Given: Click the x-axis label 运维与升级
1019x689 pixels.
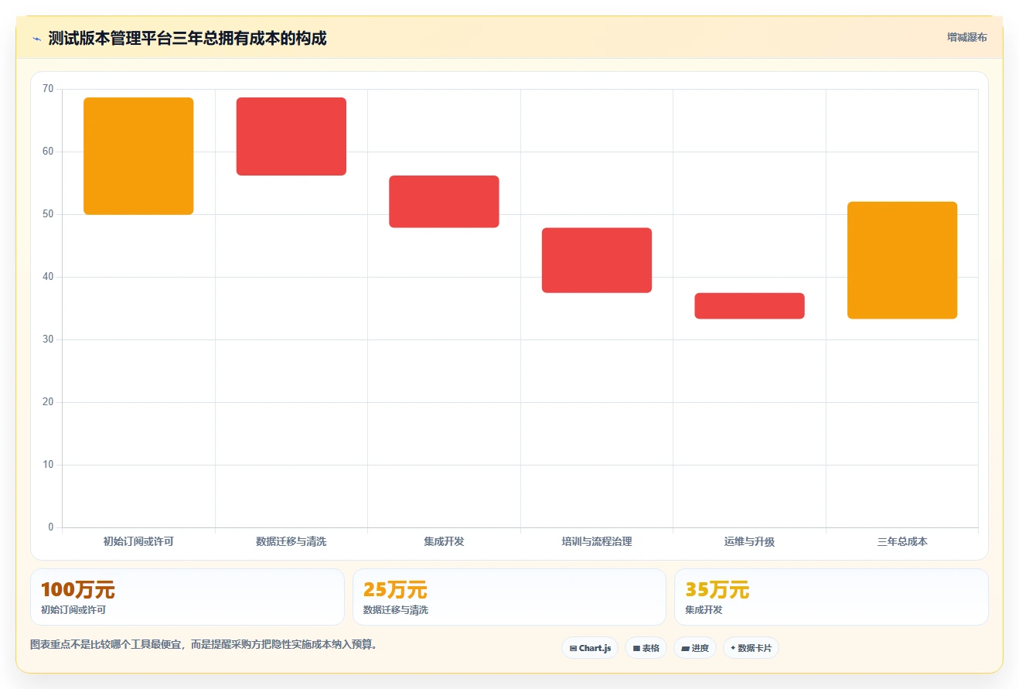Looking at the screenshot, I should (749, 541).
